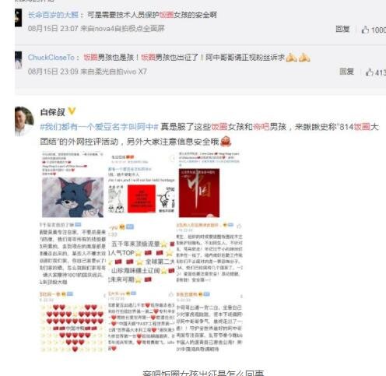Open 自保叔 profile avatar picture
Image resolution: width=386 pixels, height=376 pixels.
(24, 121)
